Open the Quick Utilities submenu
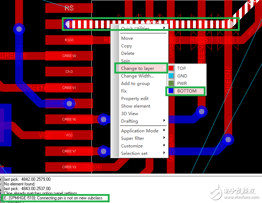Image resolution: width=262 pixels, height=203 pixels. tap(143, 28)
